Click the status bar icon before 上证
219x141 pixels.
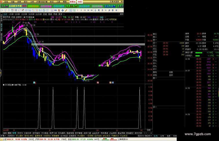tap(1, 139)
